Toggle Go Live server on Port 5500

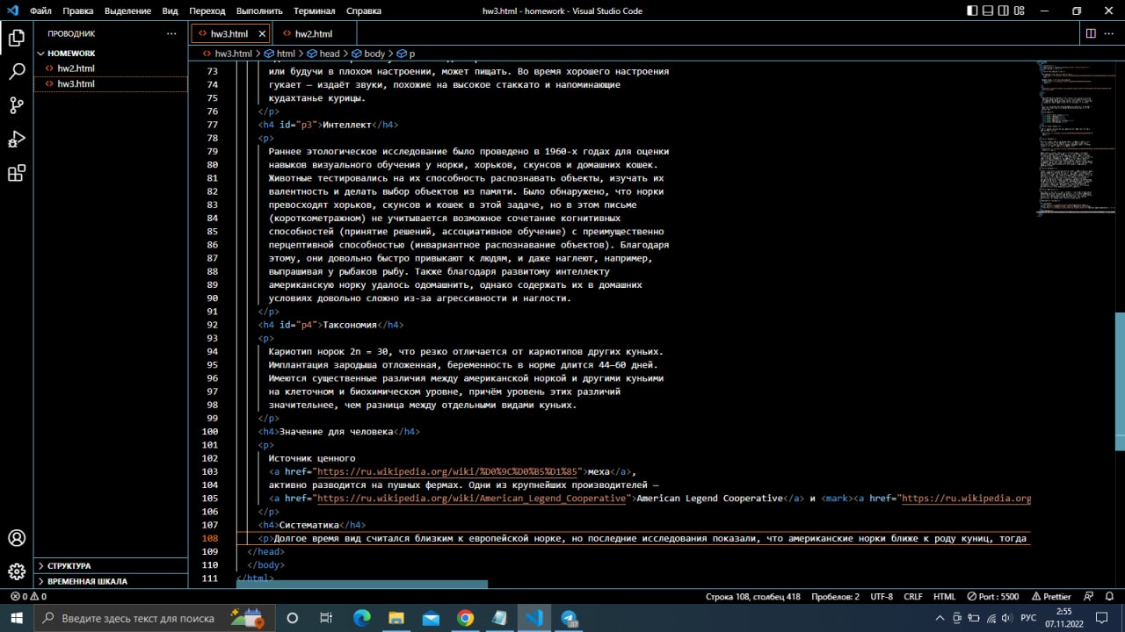(x=993, y=596)
